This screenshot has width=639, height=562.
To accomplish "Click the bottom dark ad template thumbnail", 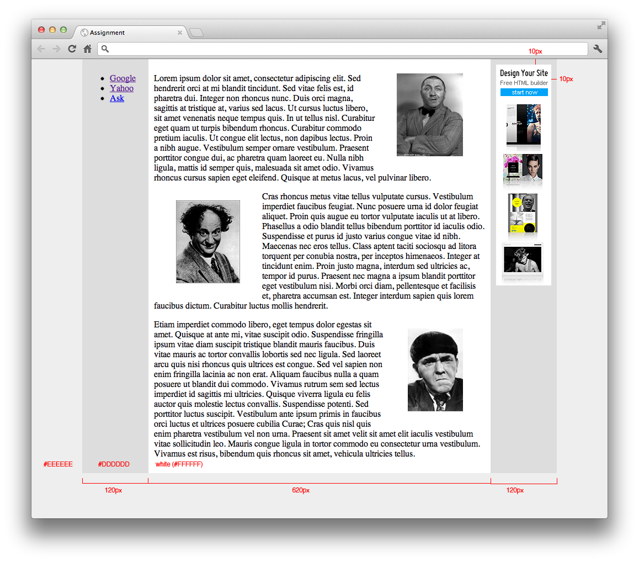I will tap(523, 260).
